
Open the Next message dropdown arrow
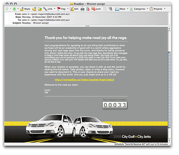click(18, 9)
